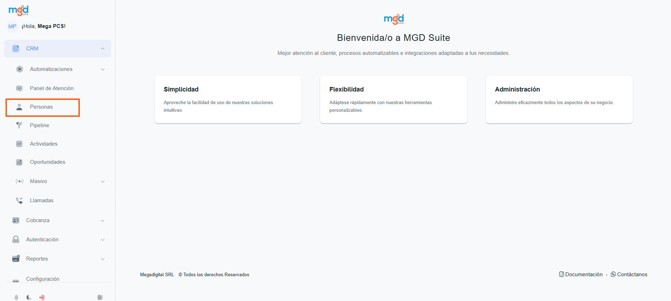Screen dimensions: 671x301
Task: Click the Llamadas phone icon
Action: (x=19, y=200)
